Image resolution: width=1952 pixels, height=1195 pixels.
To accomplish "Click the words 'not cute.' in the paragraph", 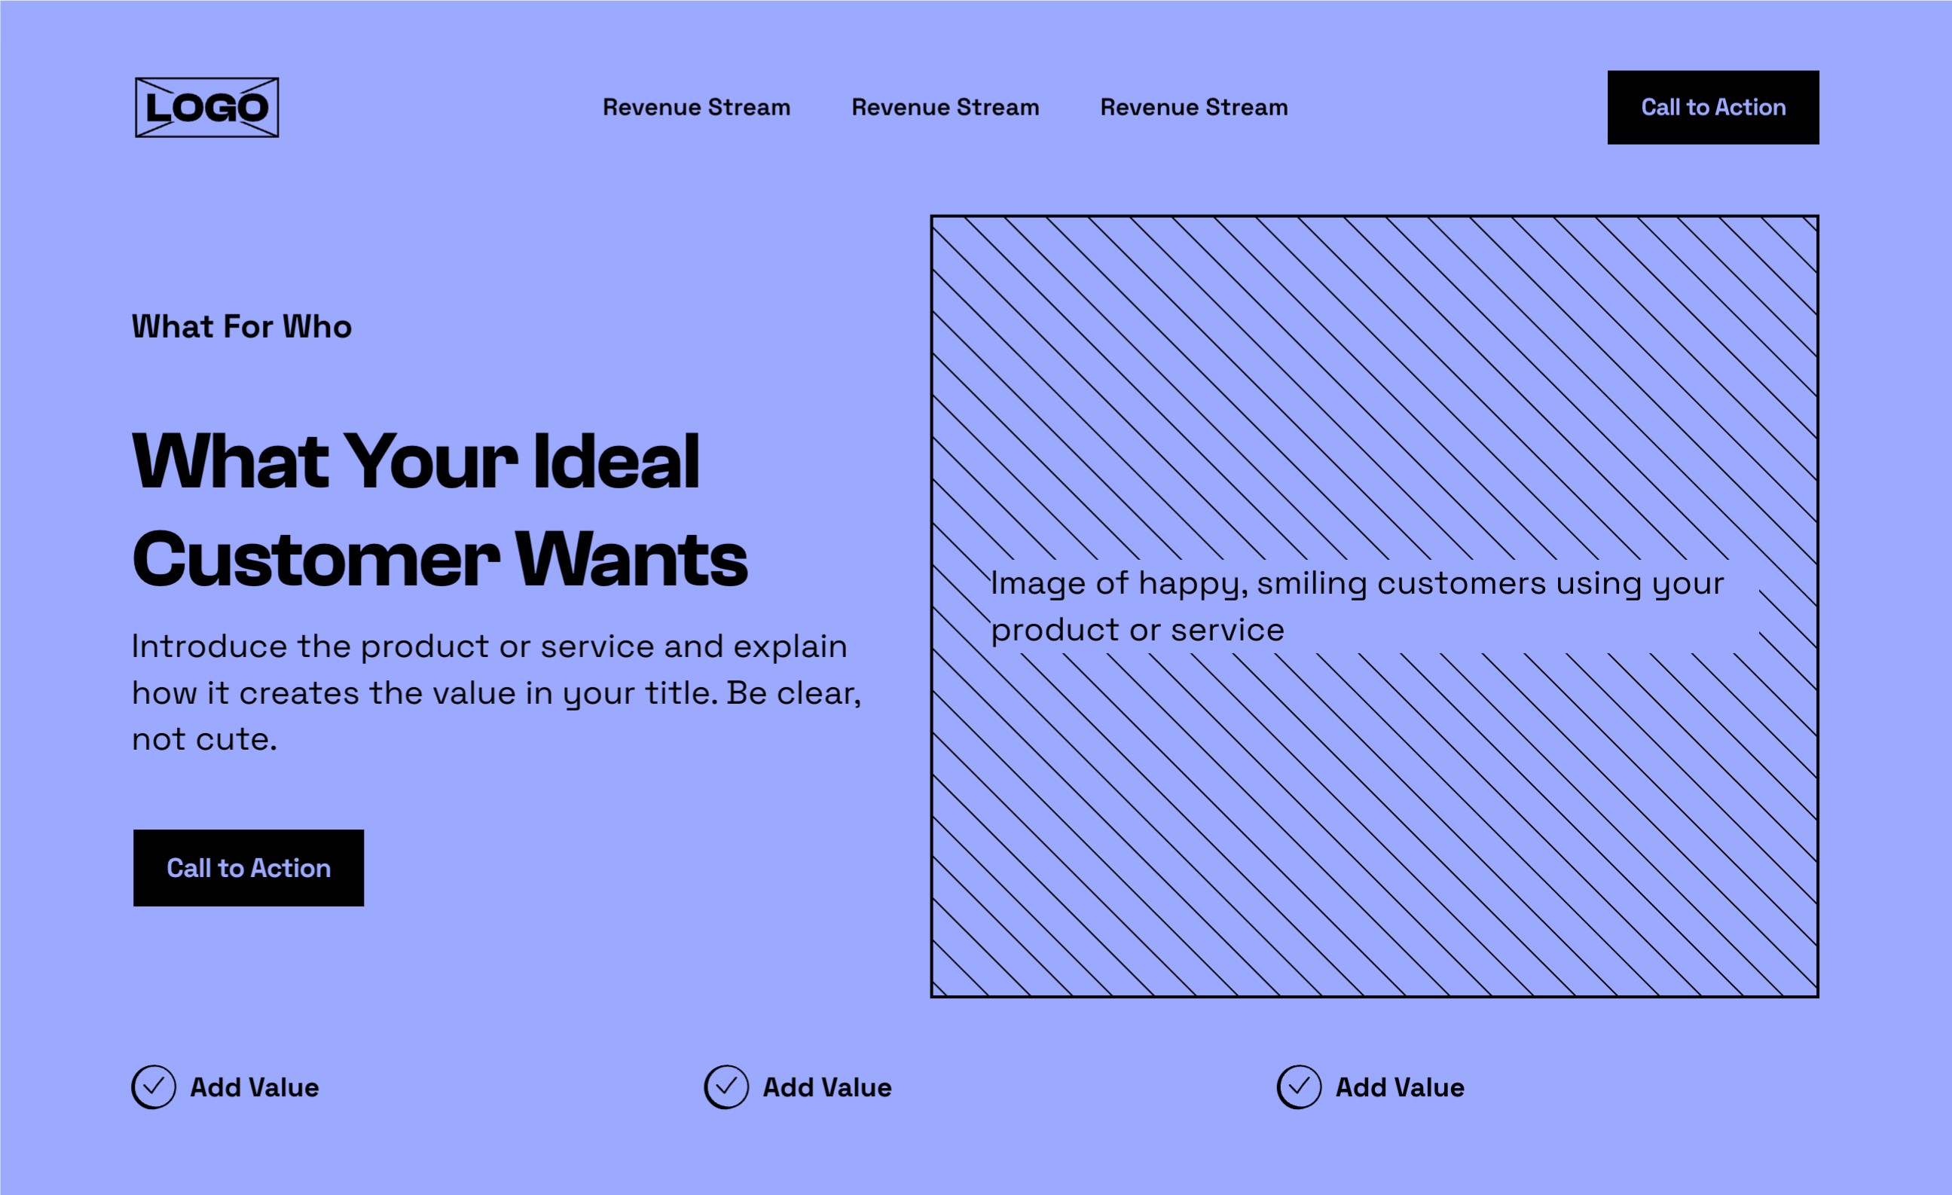I will point(204,740).
